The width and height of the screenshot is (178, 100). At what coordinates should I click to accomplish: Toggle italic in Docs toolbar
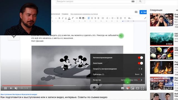(x=63, y=18)
